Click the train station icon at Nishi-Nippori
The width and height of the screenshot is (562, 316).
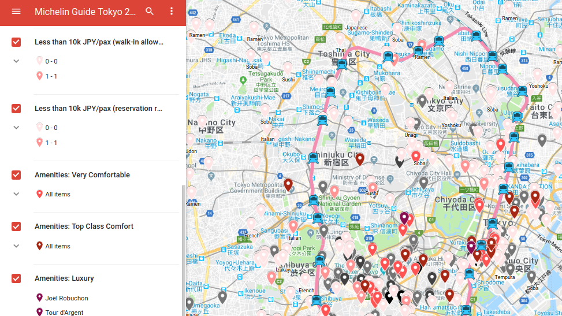[x=492, y=56]
